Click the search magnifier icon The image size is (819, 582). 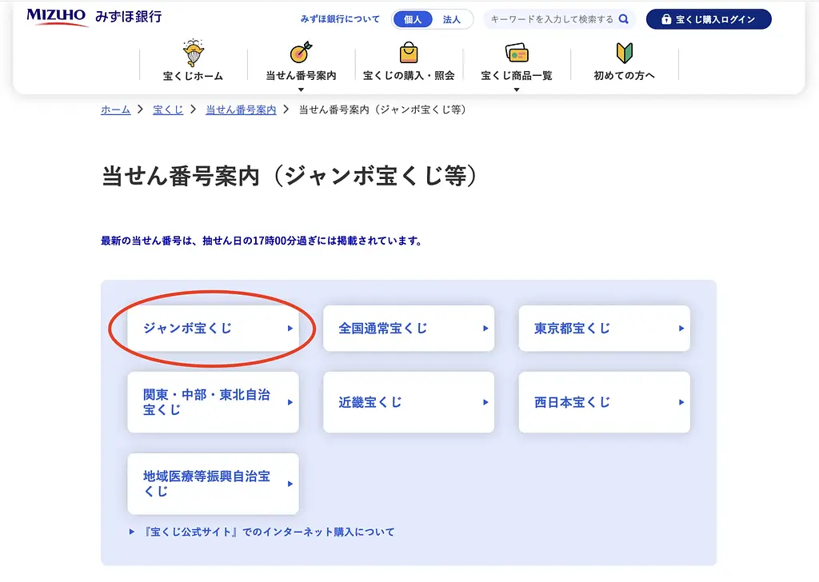point(622,18)
